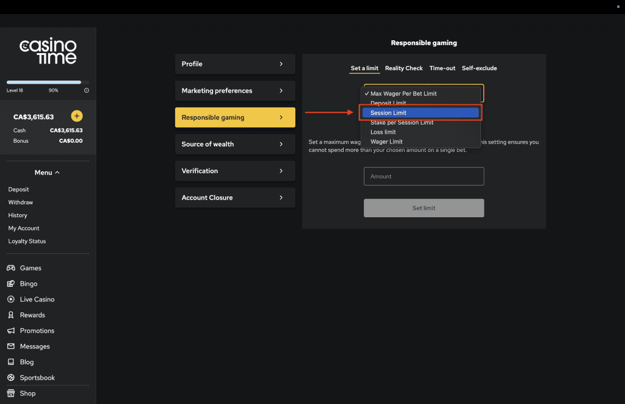Click the yellow plus deposit icon
The width and height of the screenshot is (625, 404).
tap(76, 116)
